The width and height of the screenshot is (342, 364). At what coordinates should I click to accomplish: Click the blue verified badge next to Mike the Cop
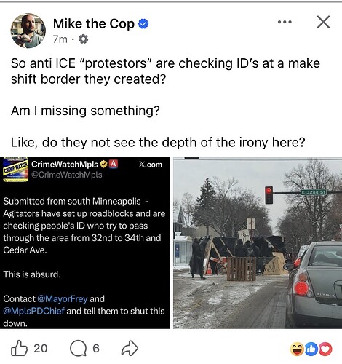(143, 24)
